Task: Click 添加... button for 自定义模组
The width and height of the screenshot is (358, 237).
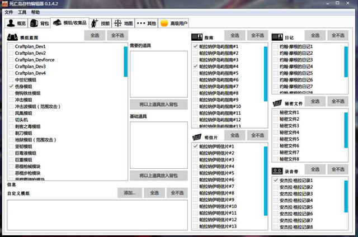Action: (x=130, y=193)
